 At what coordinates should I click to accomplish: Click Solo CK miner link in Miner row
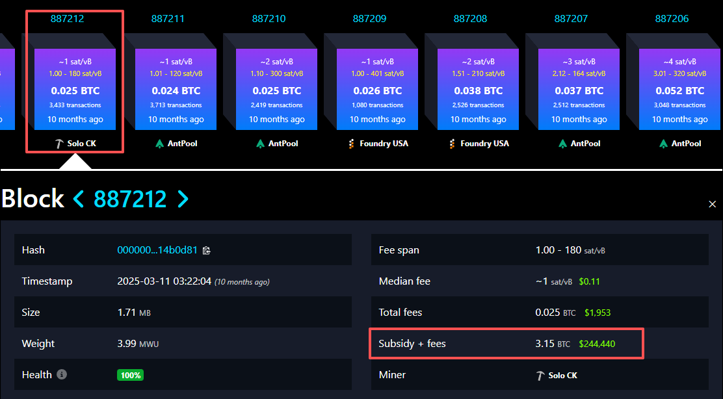562,376
